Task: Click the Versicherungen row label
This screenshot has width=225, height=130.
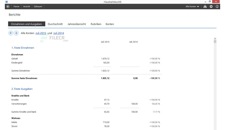Action: [19, 104]
